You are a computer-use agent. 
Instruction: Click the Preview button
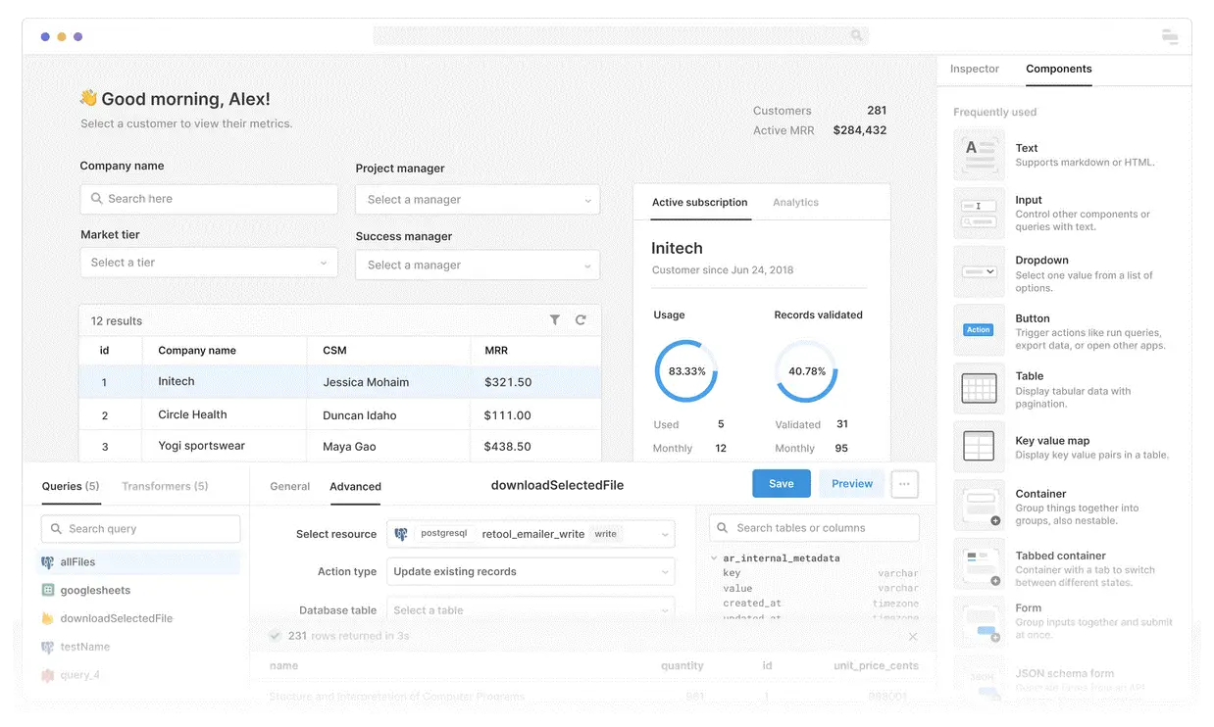coord(852,484)
